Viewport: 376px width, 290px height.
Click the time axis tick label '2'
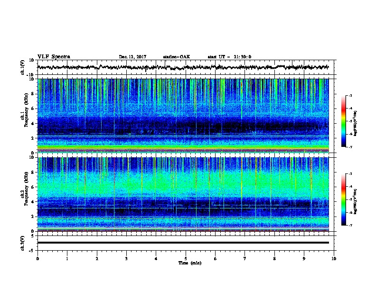pos(97,259)
